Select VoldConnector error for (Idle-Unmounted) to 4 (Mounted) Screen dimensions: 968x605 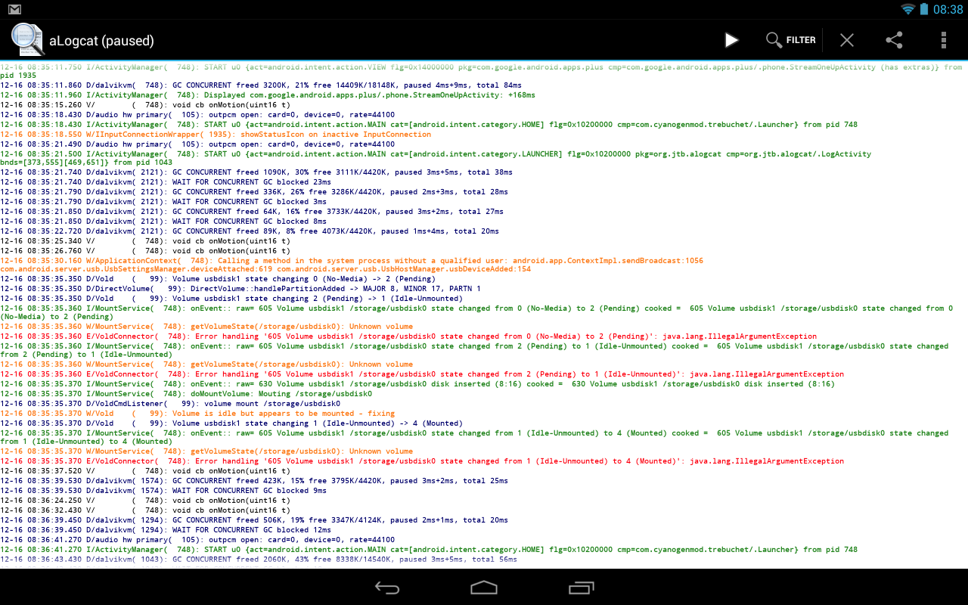pos(422,461)
